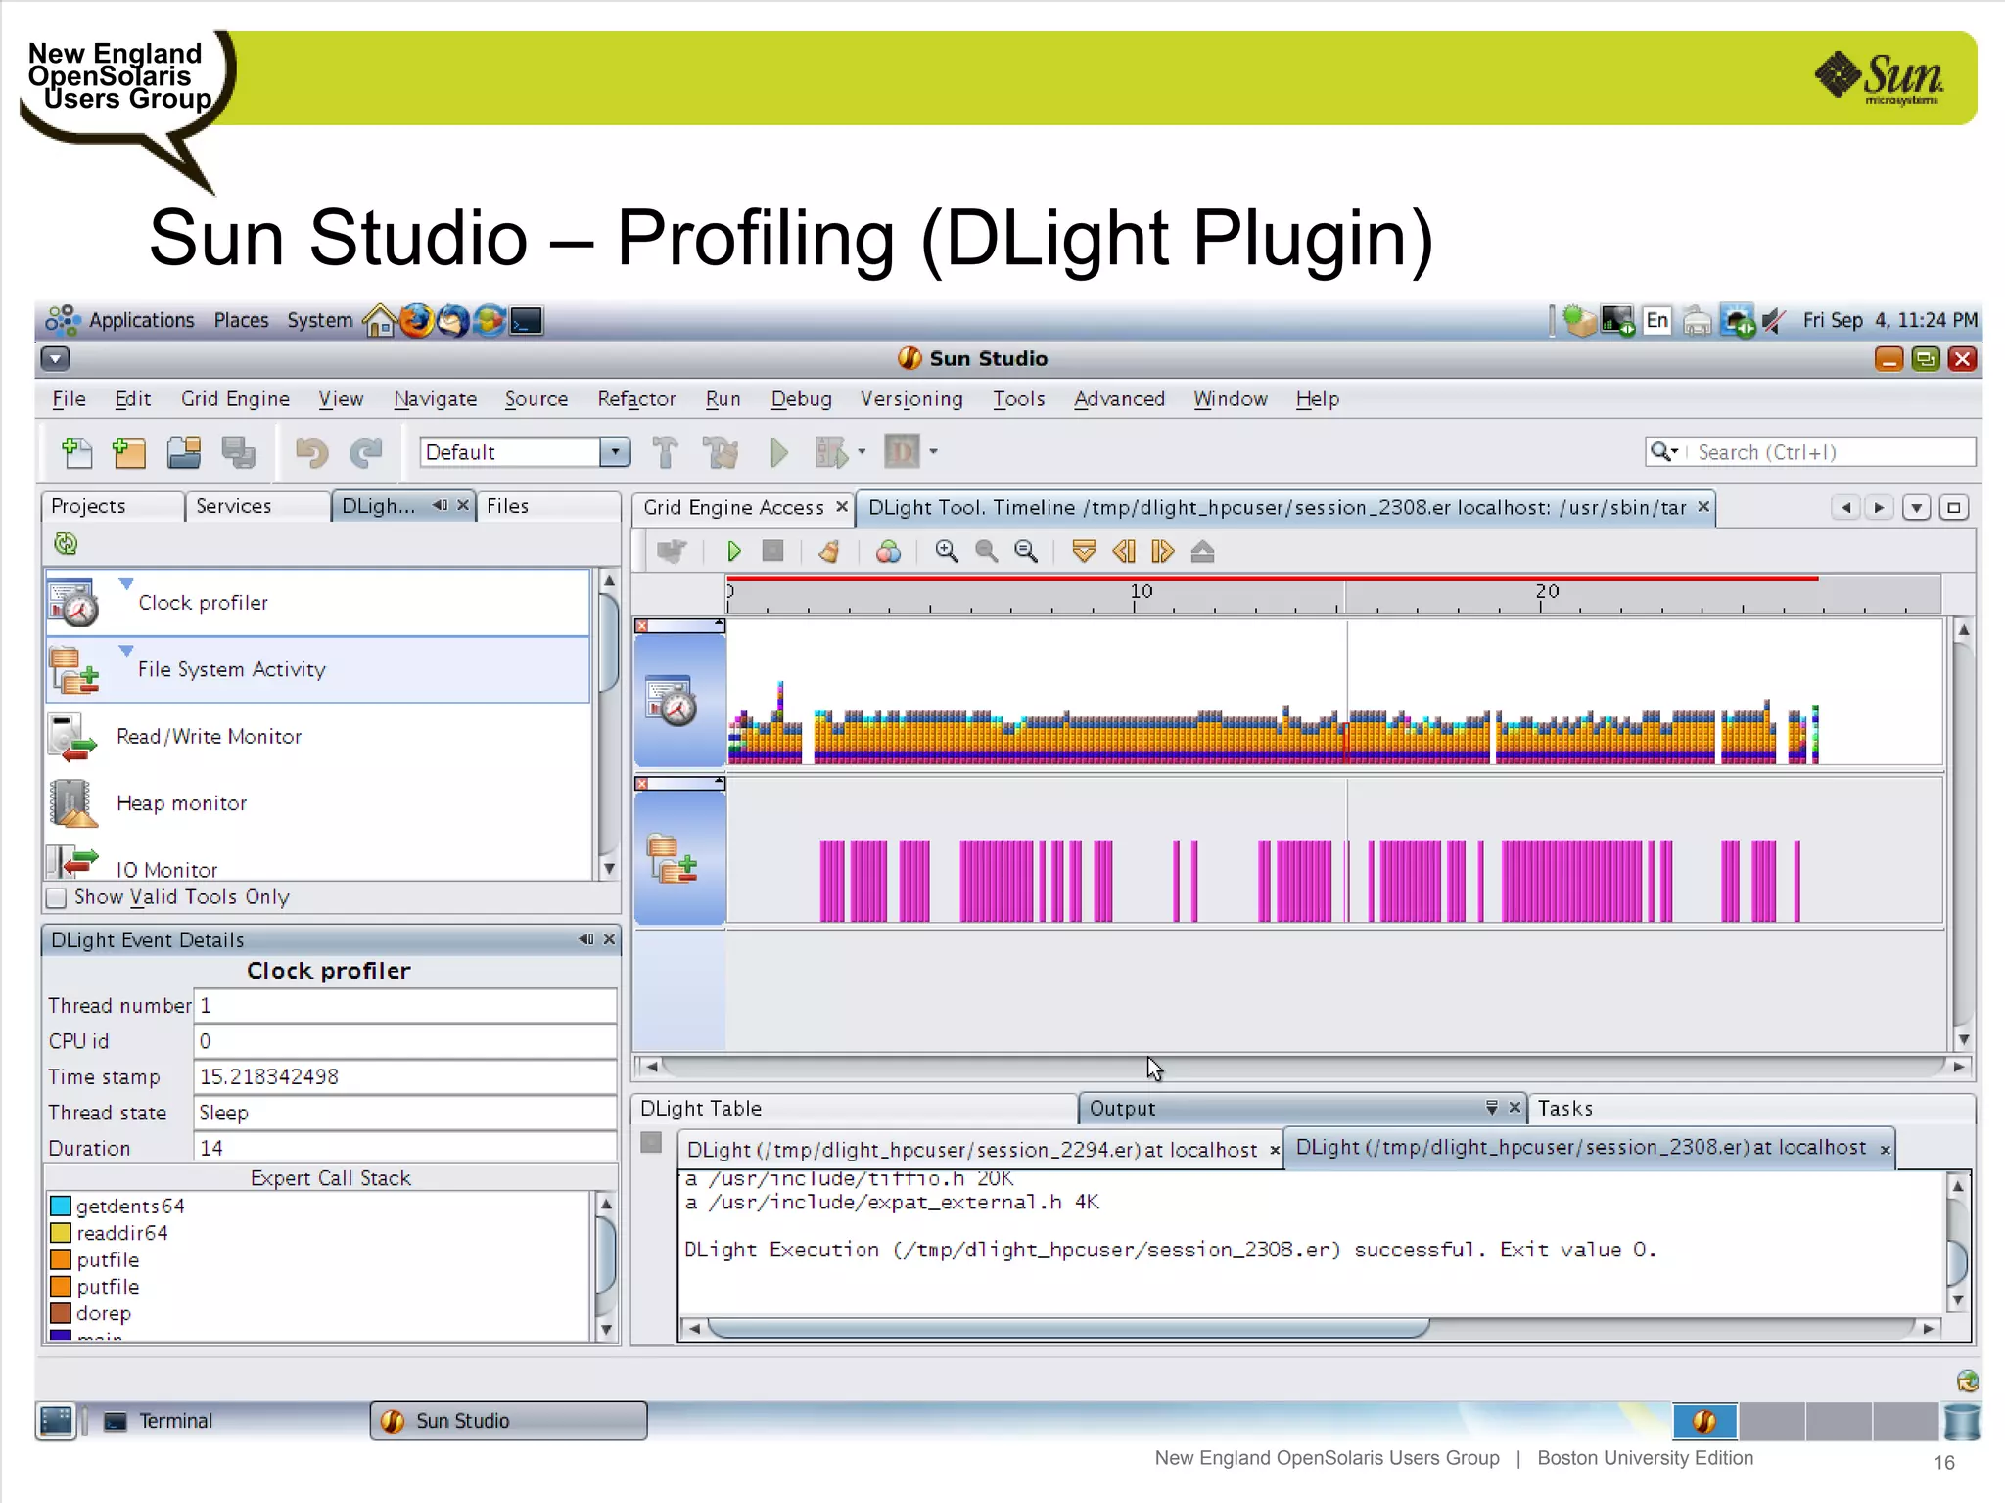Start DLight session with green play button
Image resolution: width=2005 pixels, height=1503 pixels.
(x=733, y=552)
